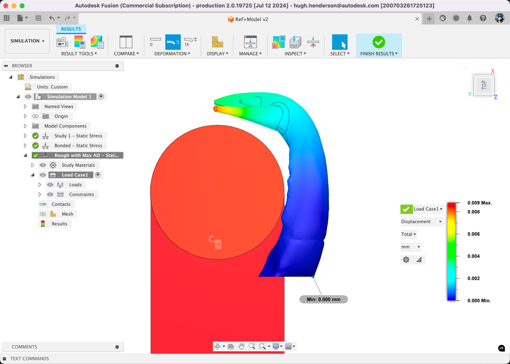Click TOP on the ViewCube
The image size is (510, 364).
484,85
